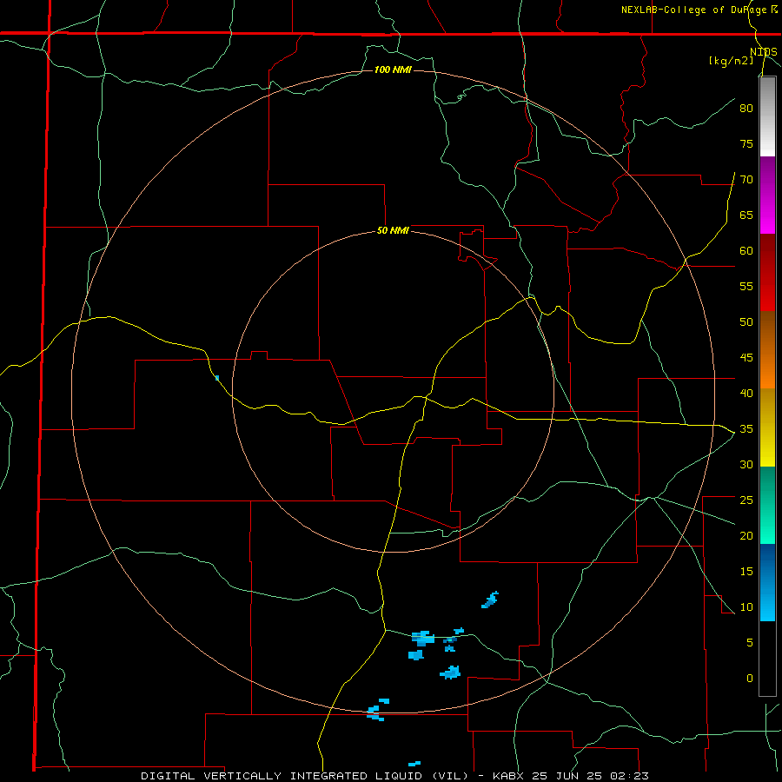Click the 35 value on the scale
The height and width of the screenshot is (782, 782).
[x=746, y=429]
